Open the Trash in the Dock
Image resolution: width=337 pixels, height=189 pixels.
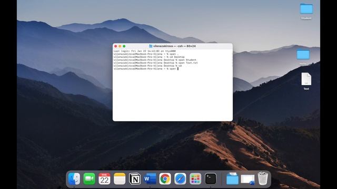[263, 178]
